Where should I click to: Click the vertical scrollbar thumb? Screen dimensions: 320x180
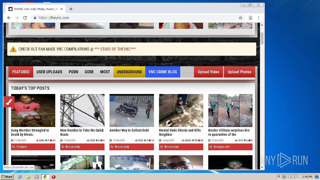[262, 38]
